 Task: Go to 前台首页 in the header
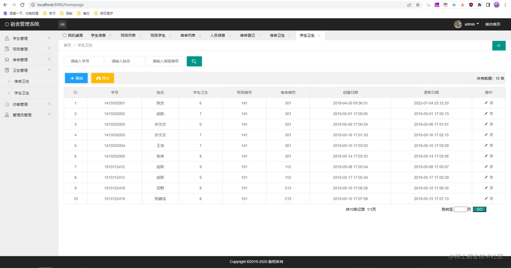(x=493, y=24)
